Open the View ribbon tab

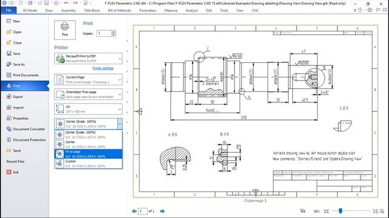pyautogui.click(x=239, y=10)
